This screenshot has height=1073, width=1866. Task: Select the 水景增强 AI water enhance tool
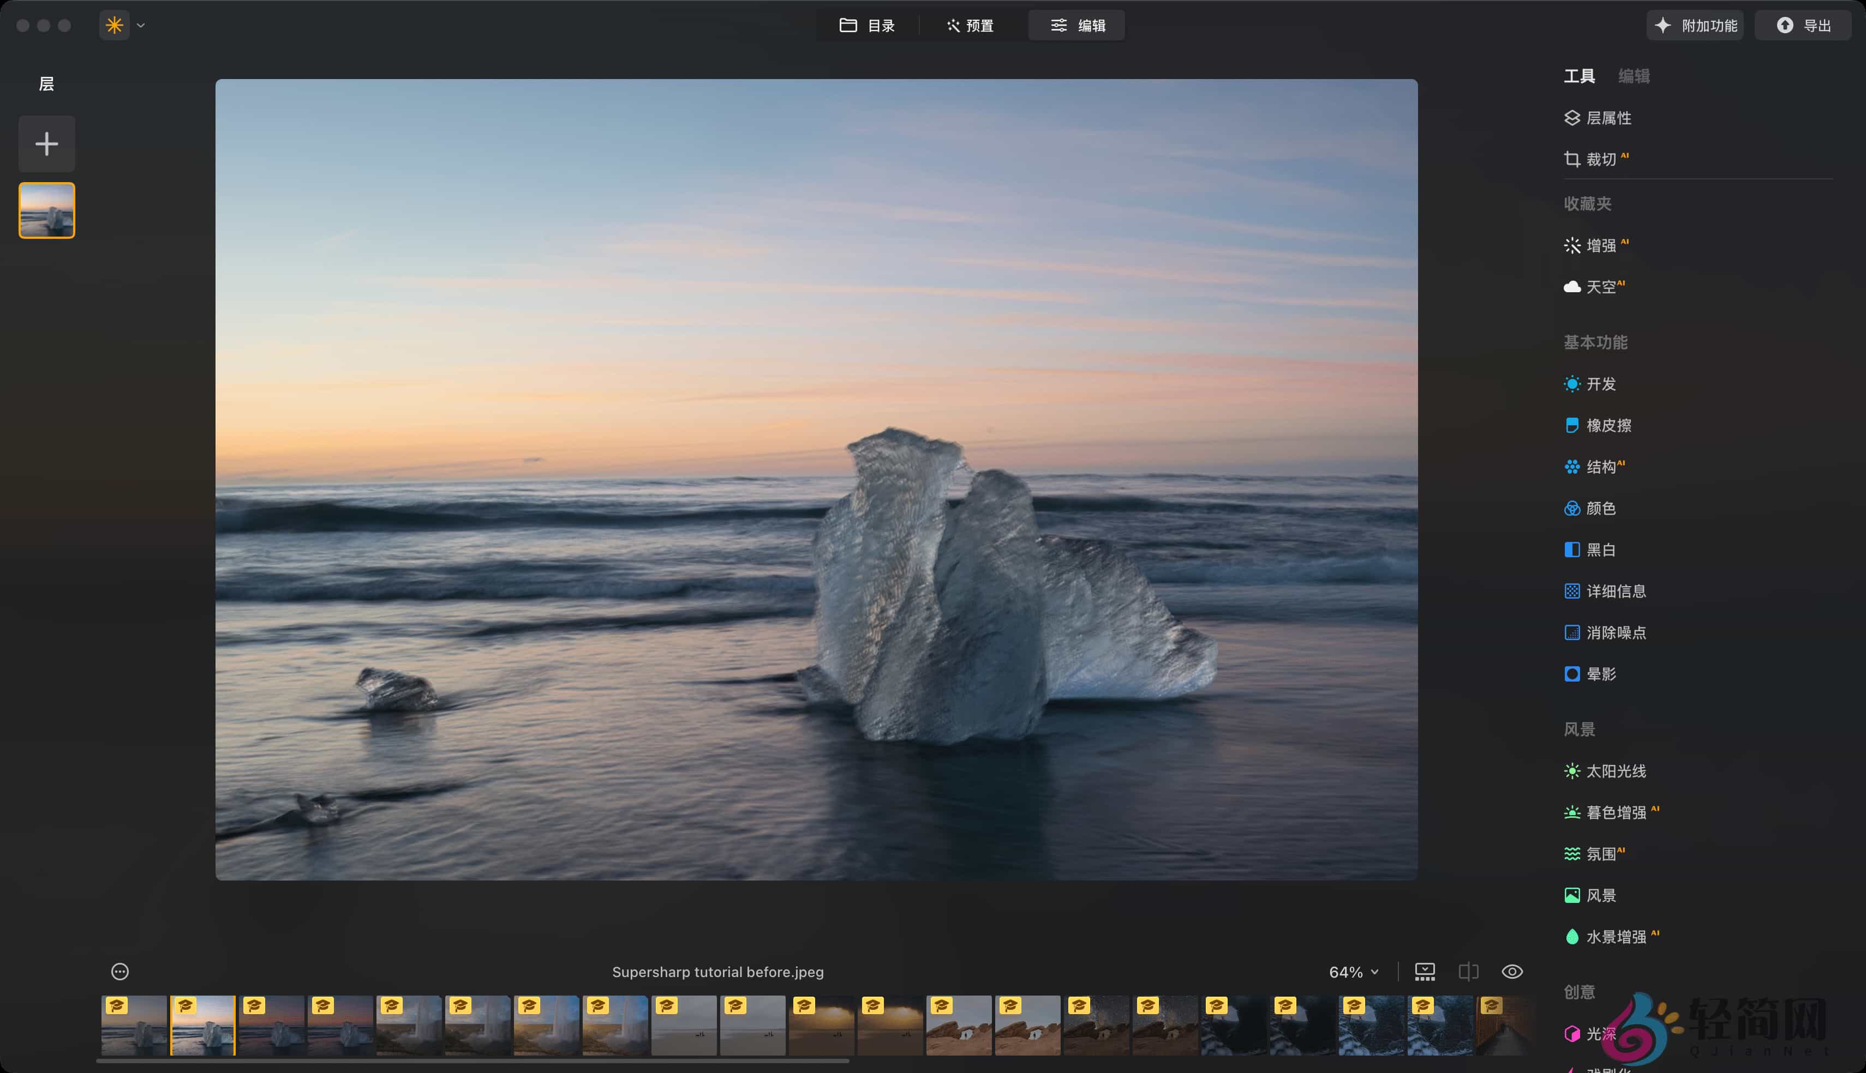1620,936
